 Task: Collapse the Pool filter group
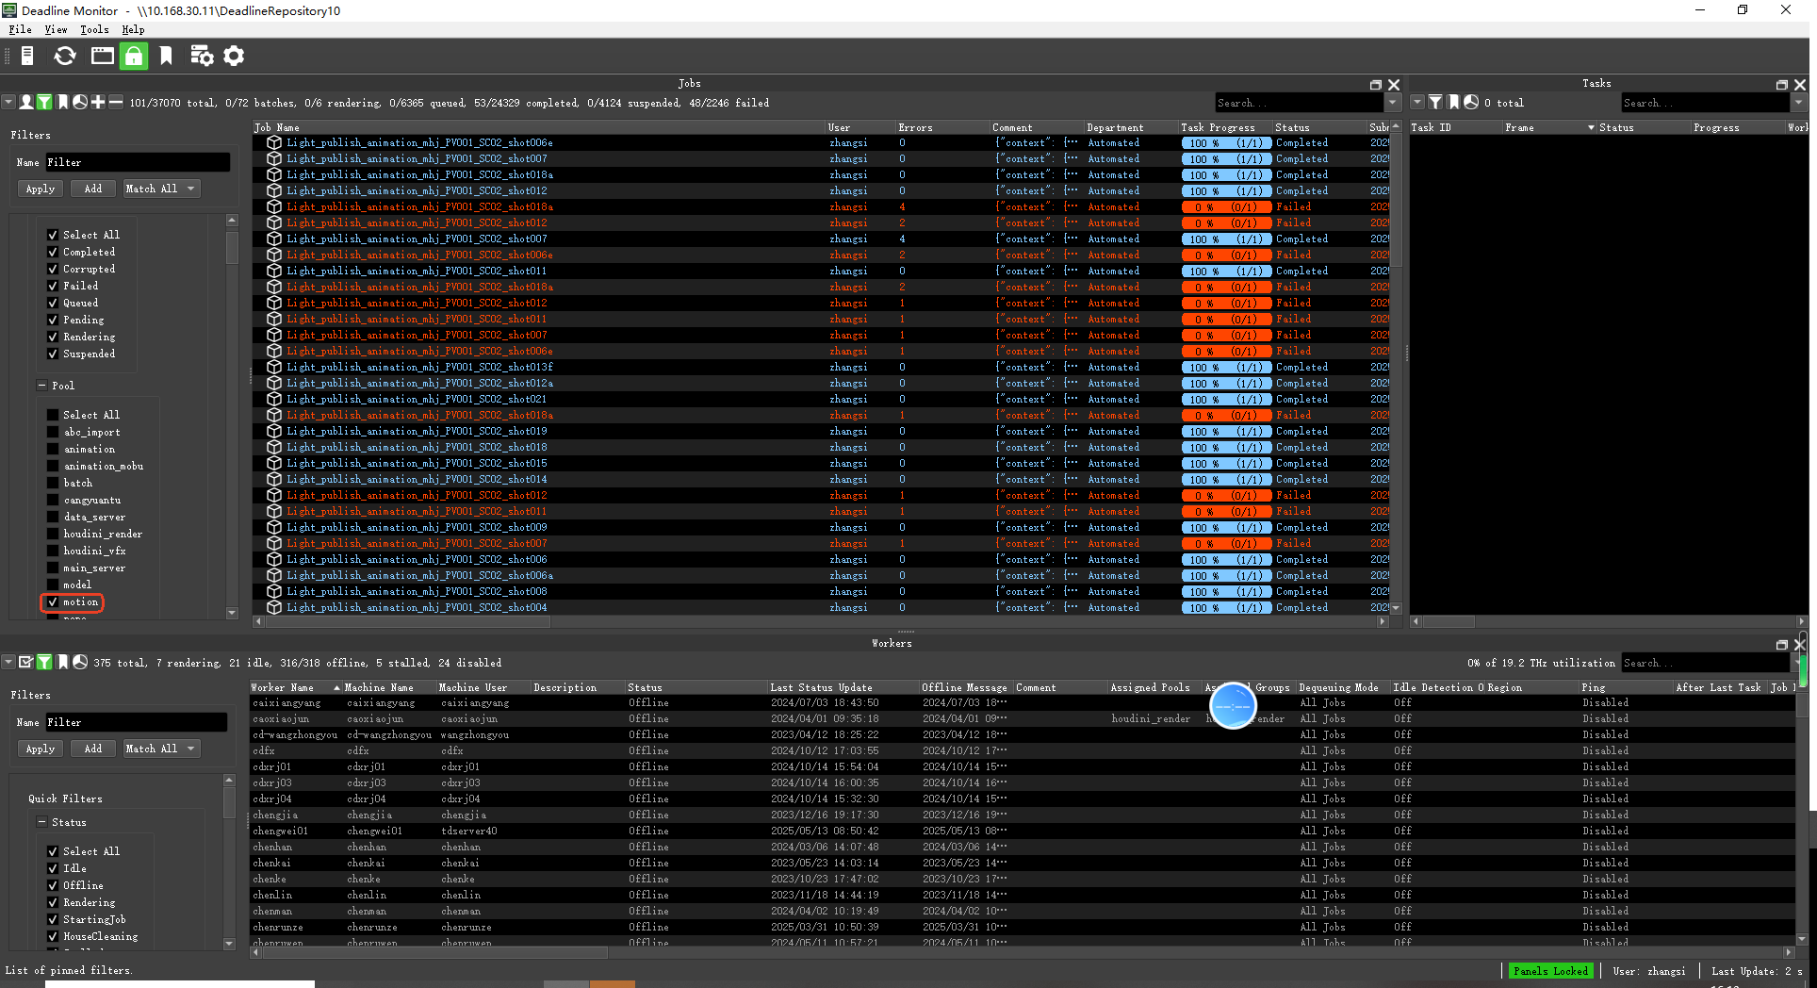point(41,386)
